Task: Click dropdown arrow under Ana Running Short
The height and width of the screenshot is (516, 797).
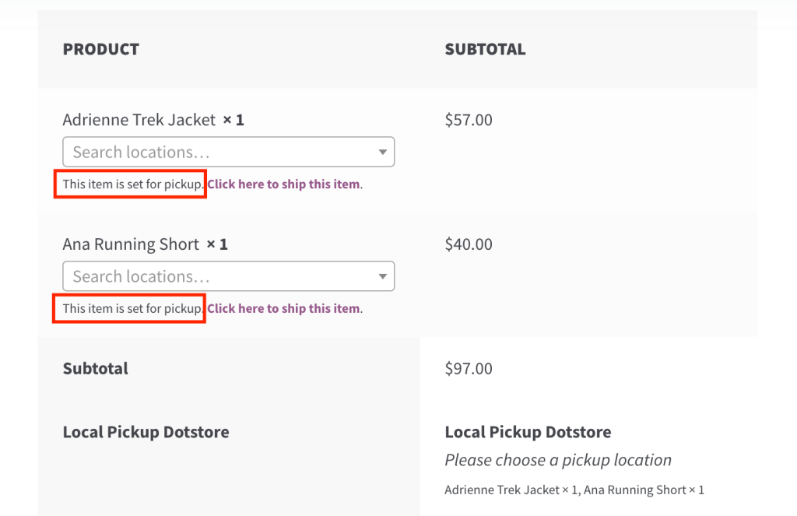Action: point(383,276)
